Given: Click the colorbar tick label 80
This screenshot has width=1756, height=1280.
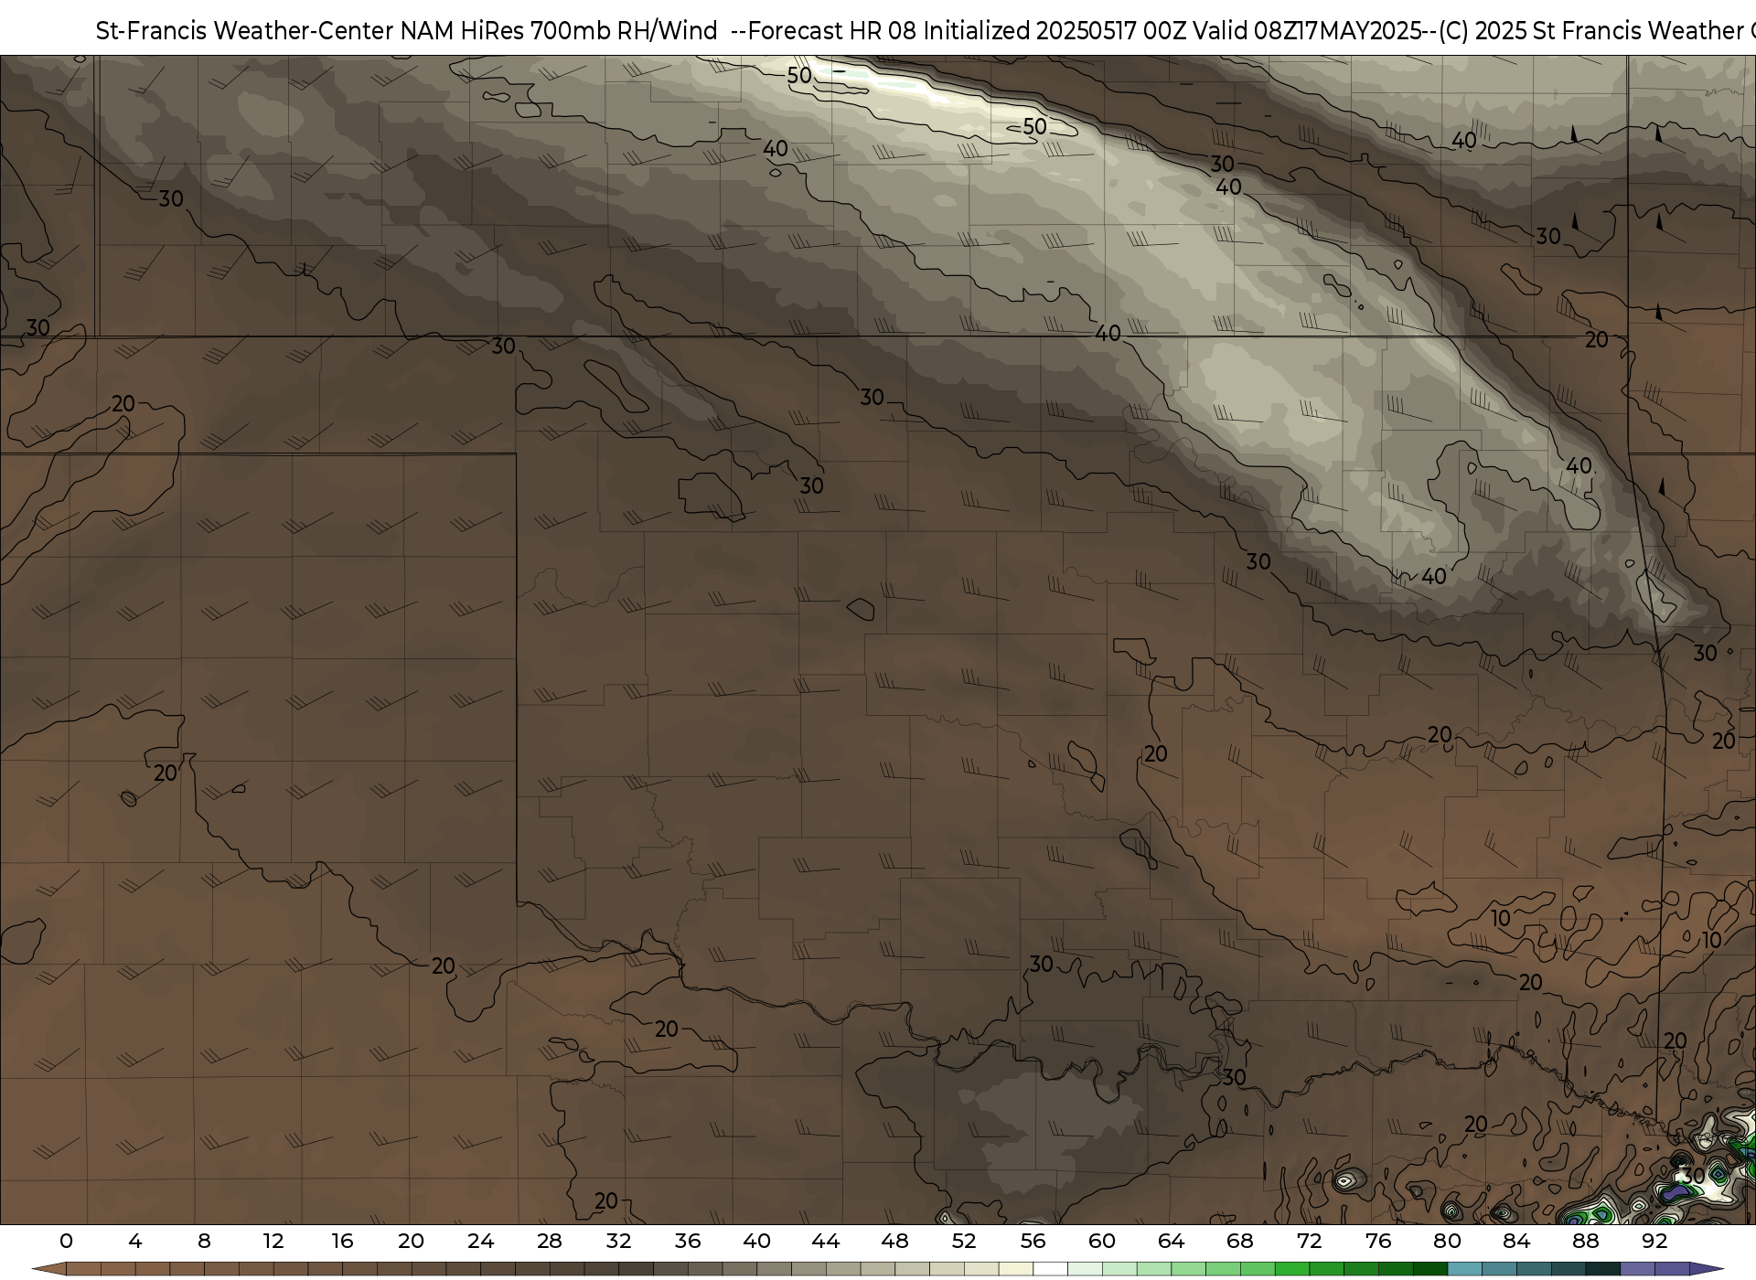Looking at the screenshot, I should pyautogui.click(x=1448, y=1241).
